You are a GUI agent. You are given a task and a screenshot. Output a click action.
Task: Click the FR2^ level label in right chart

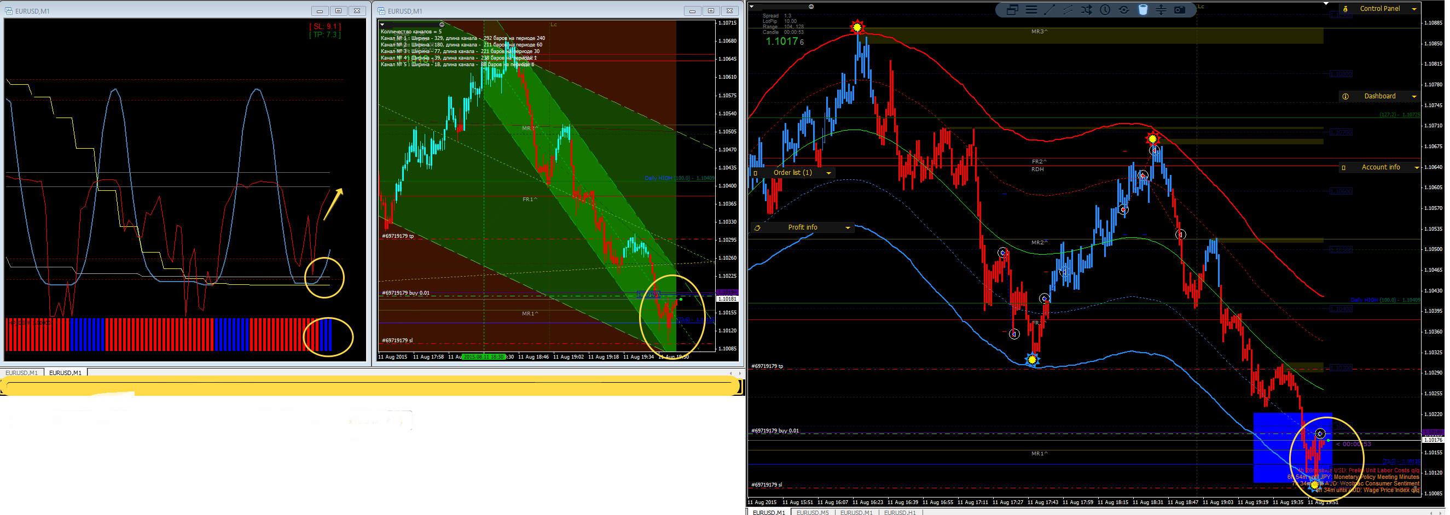(1039, 162)
